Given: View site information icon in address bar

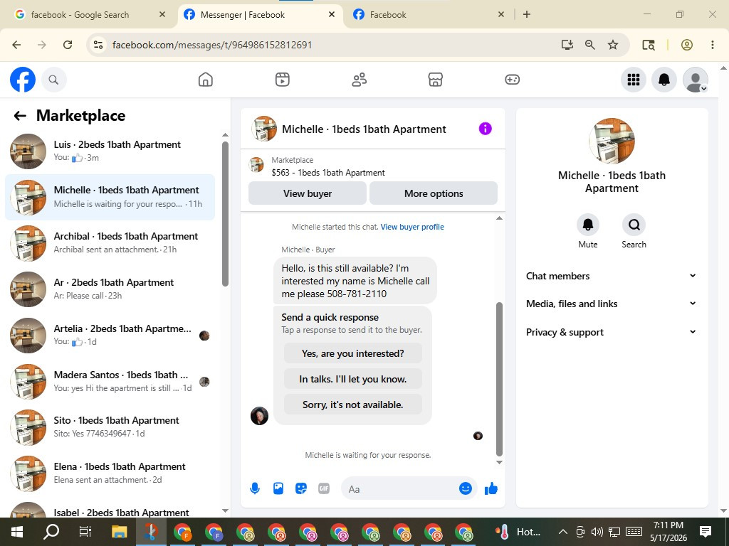Looking at the screenshot, I should point(98,45).
